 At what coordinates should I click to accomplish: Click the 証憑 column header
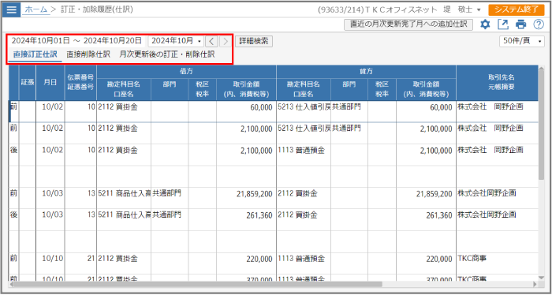tap(28, 83)
